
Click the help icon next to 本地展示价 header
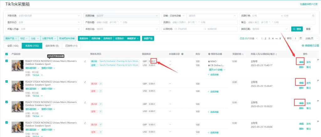tap(182, 54)
